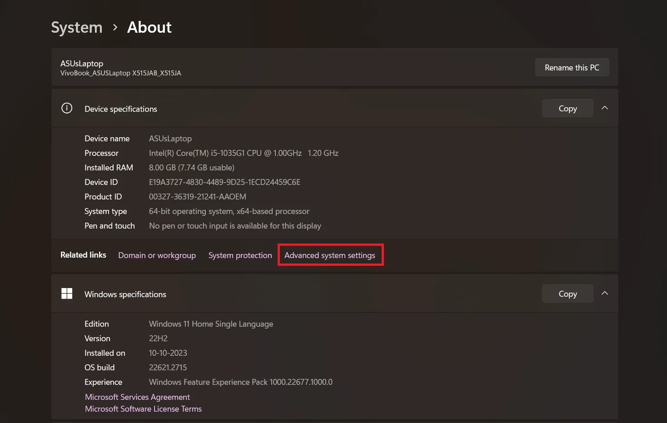Click Device ID value E19A3727-4830-4489-9D25-1ECD24459C6E
667x423 pixels.
pos(224,182)
